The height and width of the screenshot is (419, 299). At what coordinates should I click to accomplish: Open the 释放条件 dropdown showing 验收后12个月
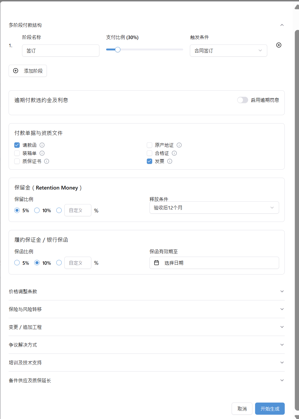coord(214,208)
